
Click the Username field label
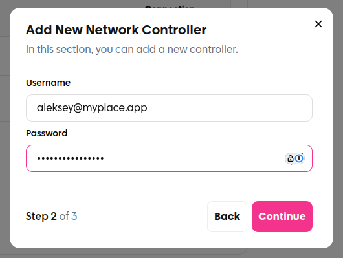pos(48,83)
